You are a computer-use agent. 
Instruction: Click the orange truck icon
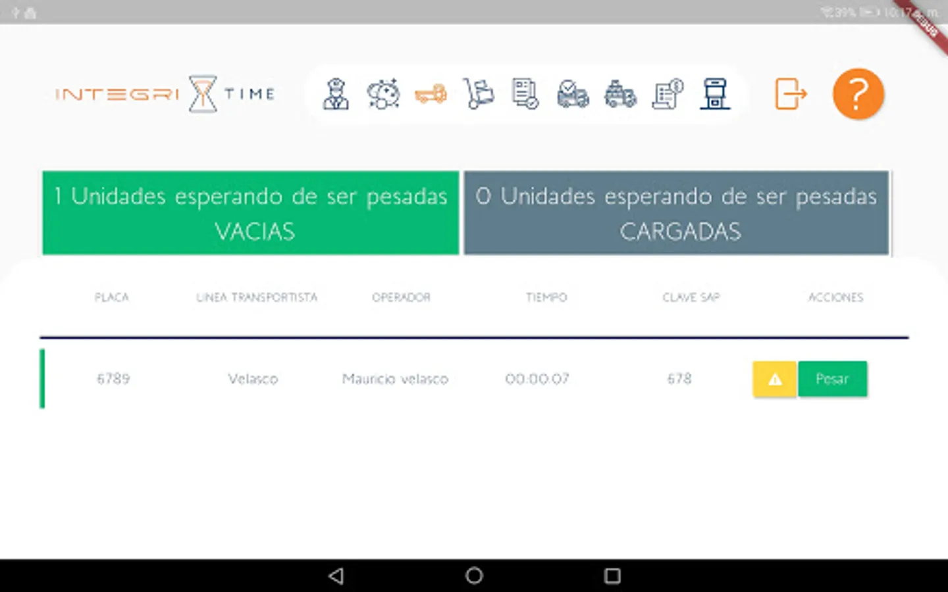pyautogui.click(x=431, y=94)
